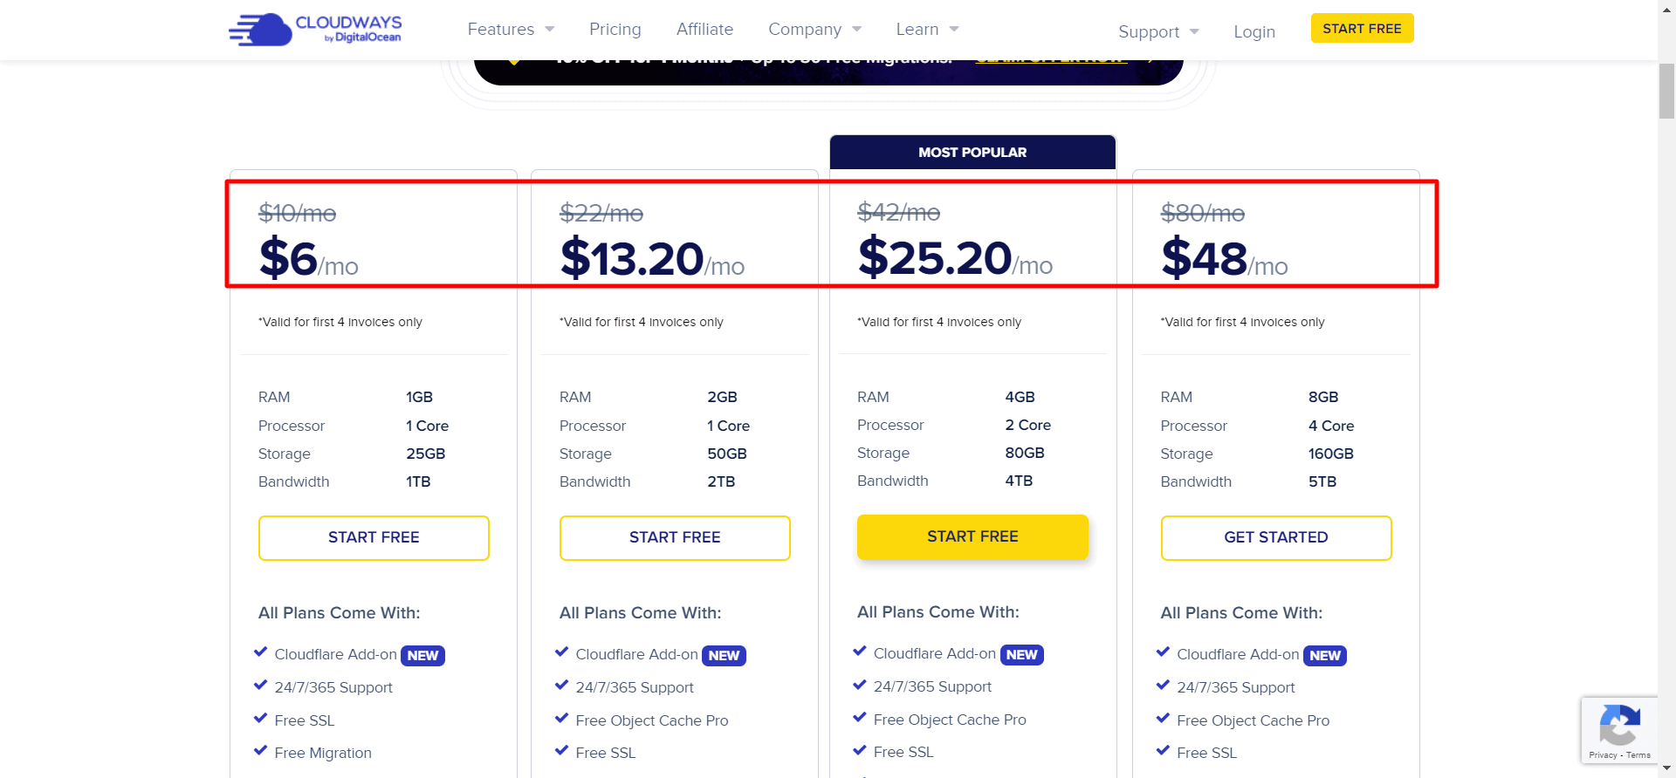Click GET STARTED on the $48 plan
1676x778 pixels.
tap(1275, 537)
